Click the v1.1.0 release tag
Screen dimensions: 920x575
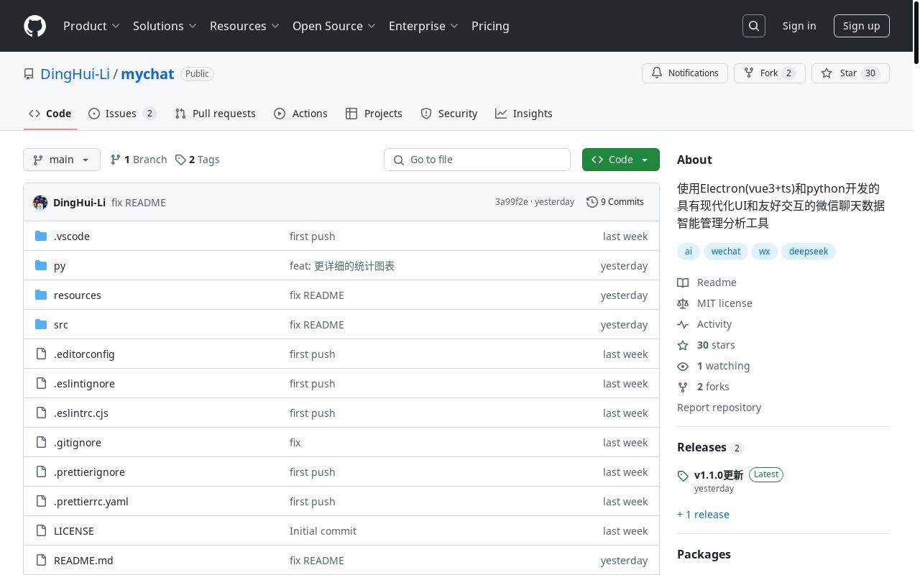coord(718,475)
